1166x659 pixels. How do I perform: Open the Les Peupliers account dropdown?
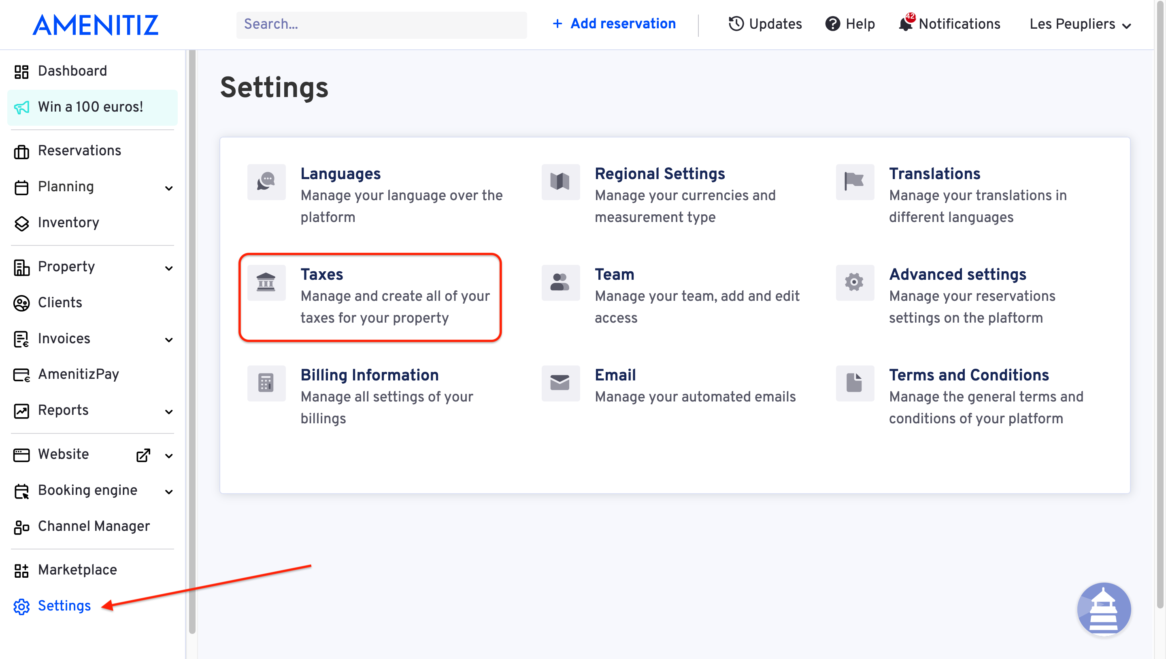pyautogui.click(x=1080, y=24)
